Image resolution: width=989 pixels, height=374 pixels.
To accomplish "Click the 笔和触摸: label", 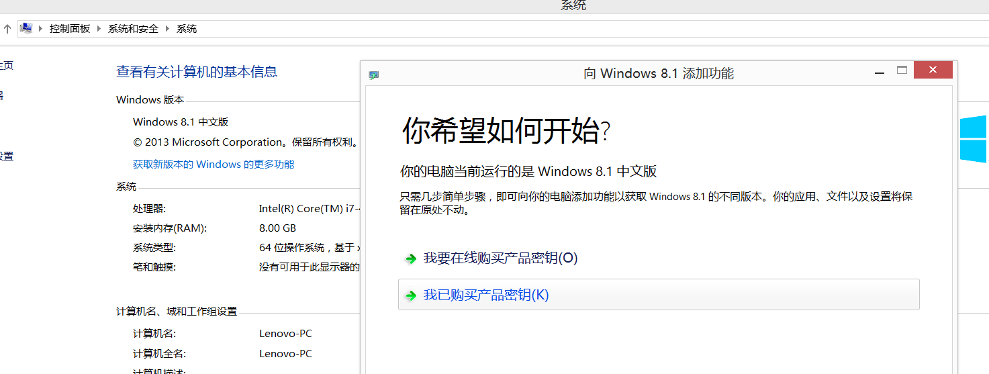I will coord(154,267).
